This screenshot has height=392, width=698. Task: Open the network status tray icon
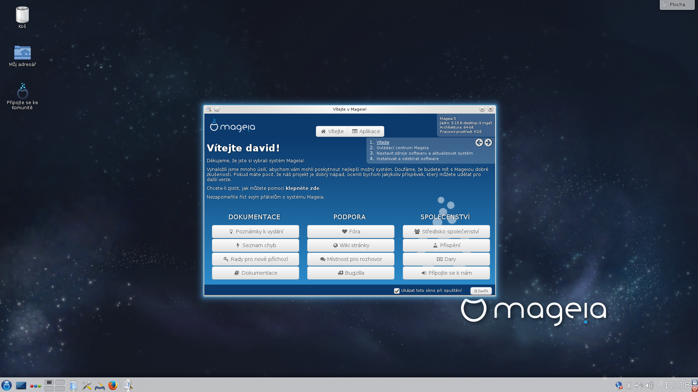pos(619,385)
